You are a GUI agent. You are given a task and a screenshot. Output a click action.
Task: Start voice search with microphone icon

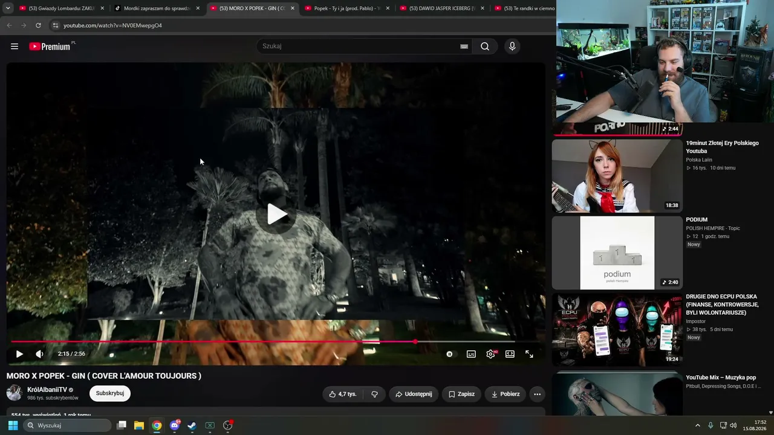click(512, 47)
